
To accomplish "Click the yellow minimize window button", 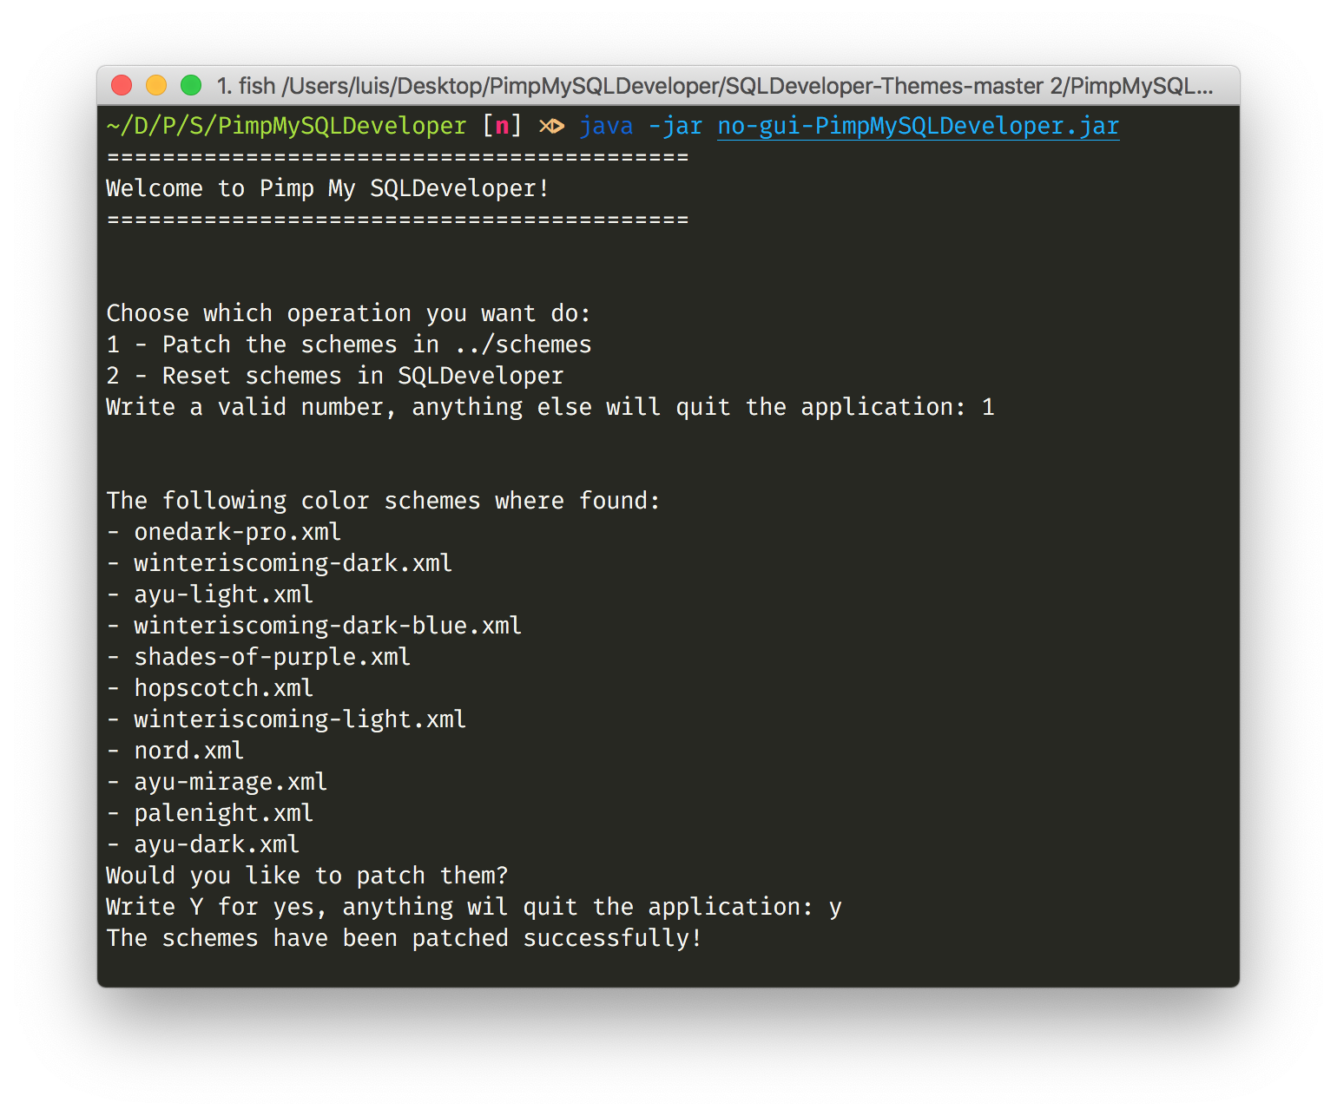I will click(156, 85).
